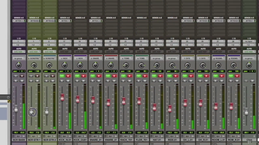Record-enable the RIDE.01 track
Screen dimensions: 259x145
coord(176,76)
